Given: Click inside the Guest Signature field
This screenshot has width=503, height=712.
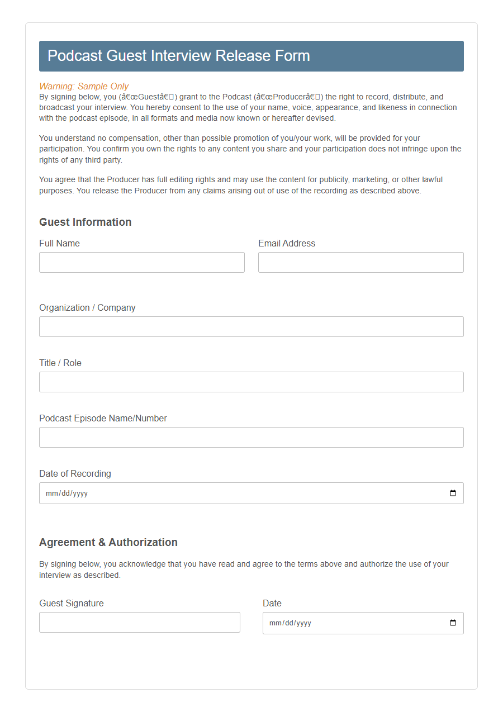Looking at the screenshot, I should coord(139,621).
